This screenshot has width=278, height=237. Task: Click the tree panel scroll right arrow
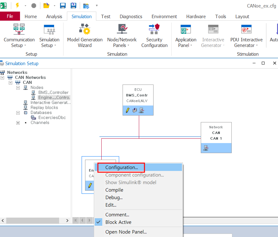pos(67,221)
